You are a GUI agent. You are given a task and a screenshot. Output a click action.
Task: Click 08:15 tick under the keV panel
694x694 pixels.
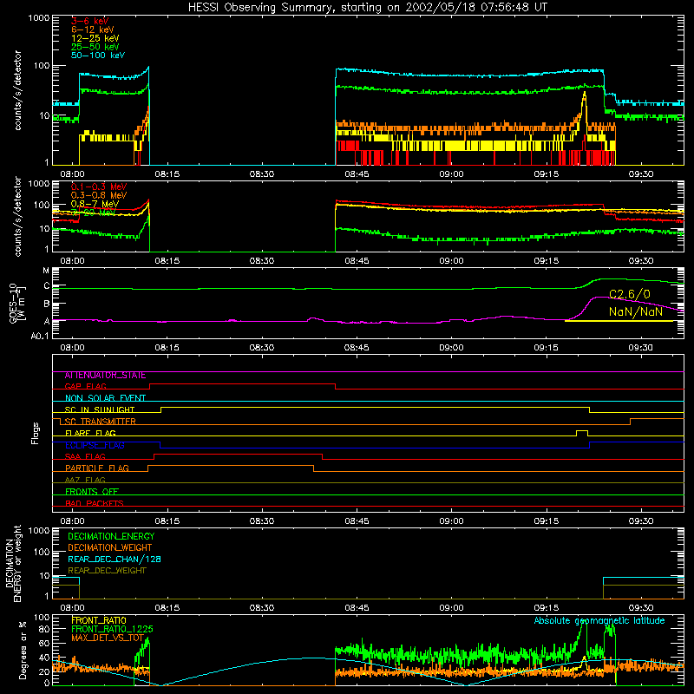[x=167, y=174]
